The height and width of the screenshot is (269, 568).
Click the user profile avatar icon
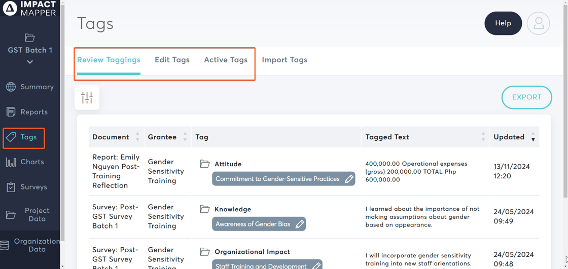(x=538, y=23)
